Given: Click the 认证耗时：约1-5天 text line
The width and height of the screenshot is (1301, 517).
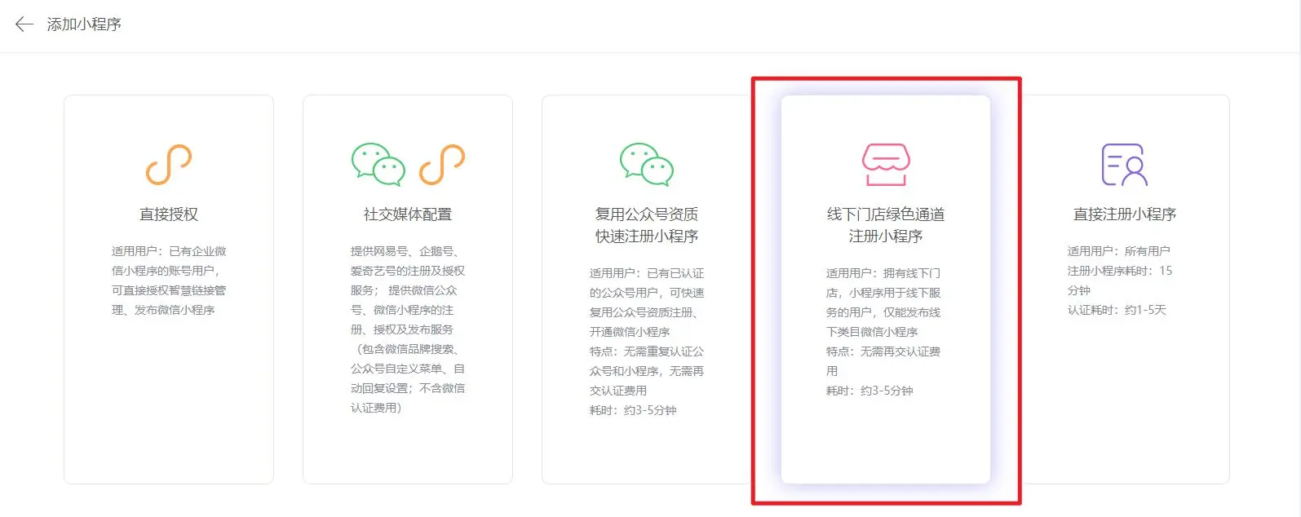Looking at the screenshot, I should (x=1117, y=310).
